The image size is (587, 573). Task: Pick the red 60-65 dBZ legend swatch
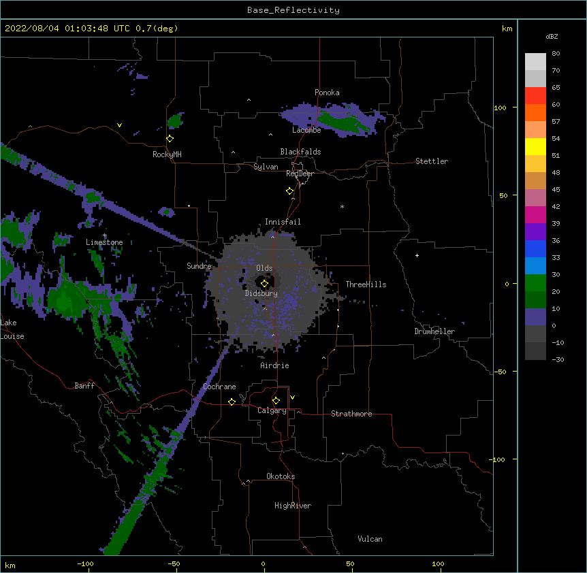coord(535,95)
